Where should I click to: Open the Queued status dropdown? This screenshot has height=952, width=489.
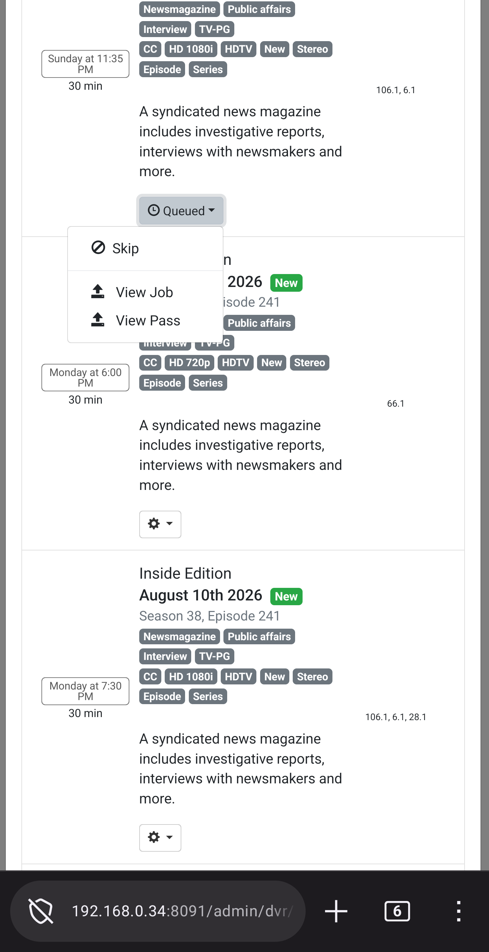click(x=181, y=211)
